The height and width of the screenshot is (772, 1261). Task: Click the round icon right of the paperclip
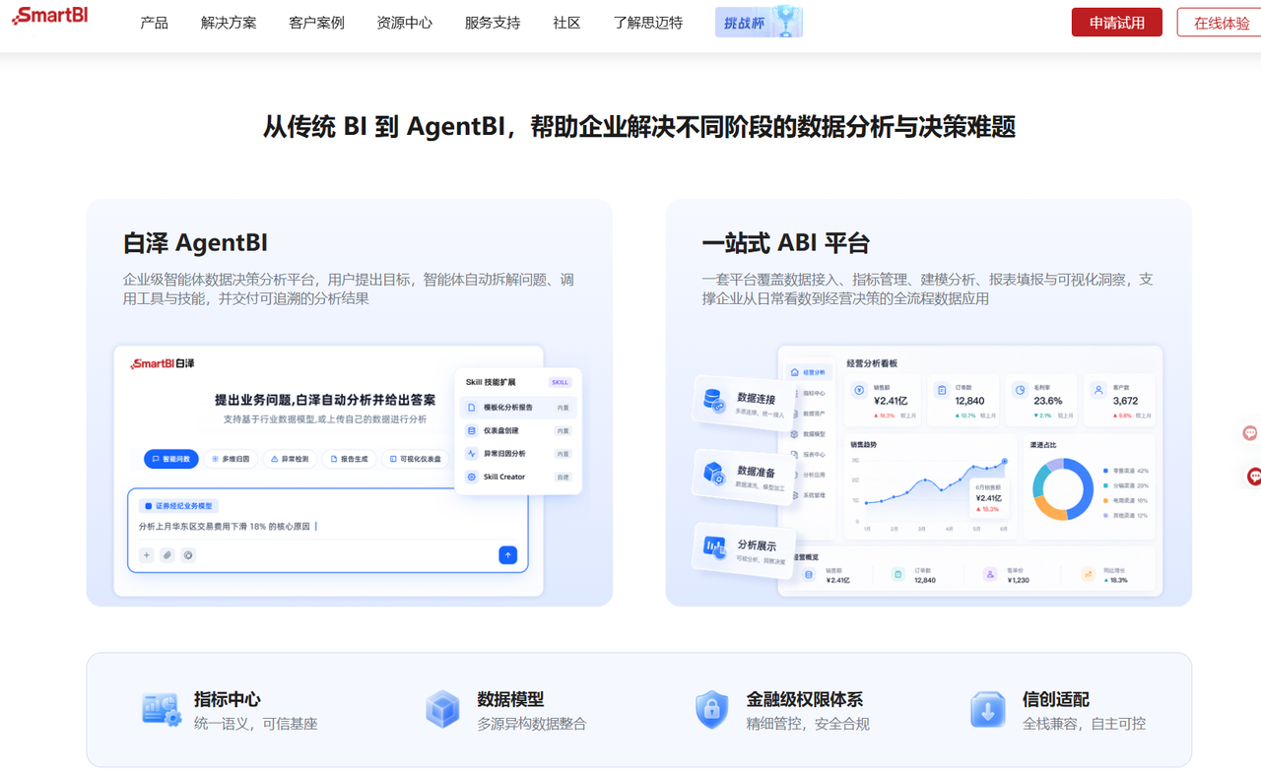point(188,555)
